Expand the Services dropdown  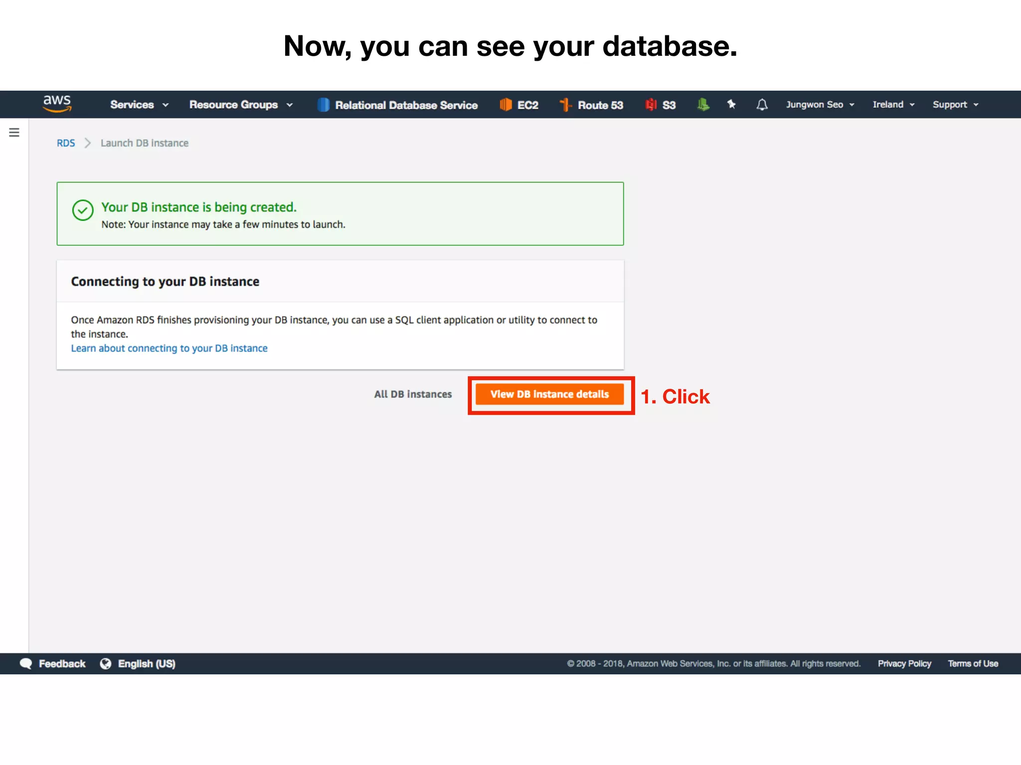139,105
